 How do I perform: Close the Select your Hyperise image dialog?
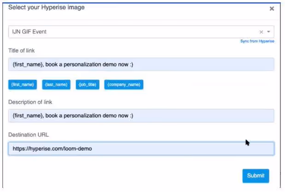click(x=272, y=9)
